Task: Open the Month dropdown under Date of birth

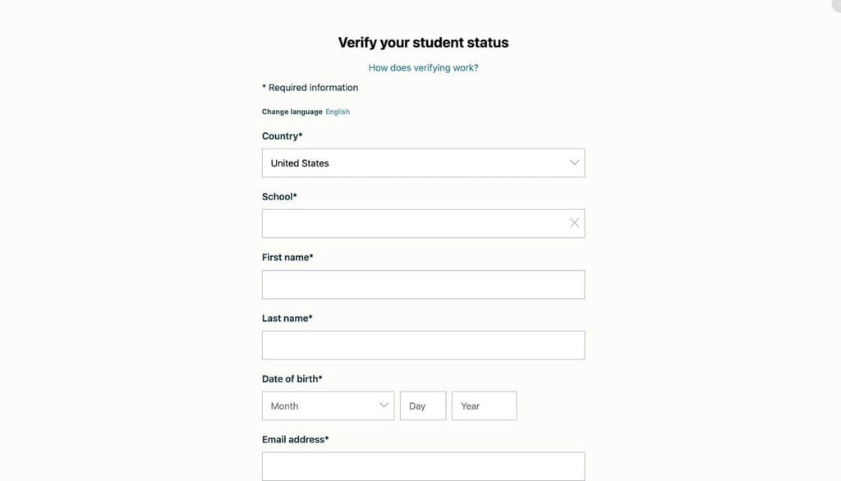Action: point(328,405)
